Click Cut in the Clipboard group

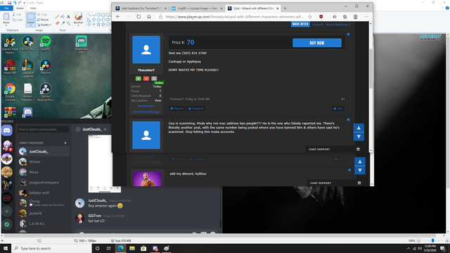[x=16, y=14]
